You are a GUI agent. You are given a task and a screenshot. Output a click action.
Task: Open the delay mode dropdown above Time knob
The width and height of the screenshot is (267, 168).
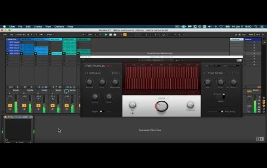[161, 98]
